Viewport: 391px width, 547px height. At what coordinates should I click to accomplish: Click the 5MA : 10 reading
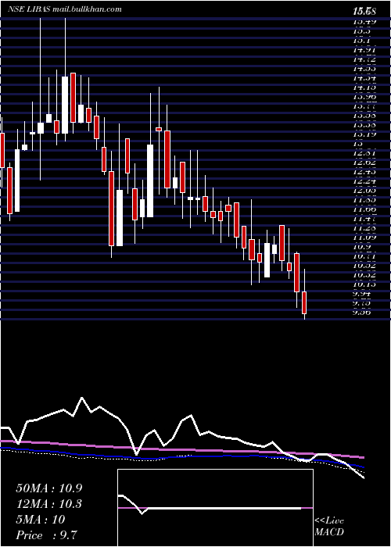41,520
